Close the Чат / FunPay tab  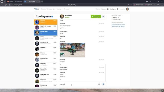[x=39, y=2]
